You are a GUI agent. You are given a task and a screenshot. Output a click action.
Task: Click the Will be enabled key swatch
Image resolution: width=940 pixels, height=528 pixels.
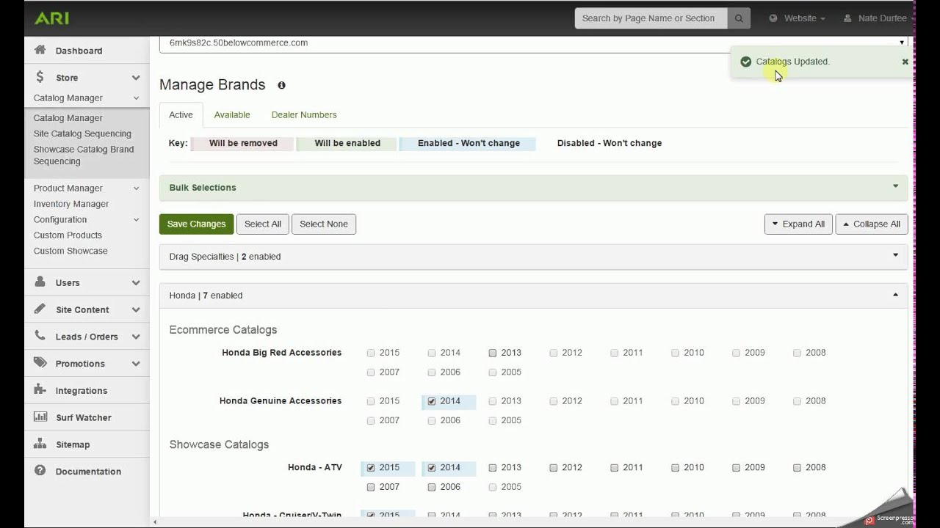click(x=347, y=143)
